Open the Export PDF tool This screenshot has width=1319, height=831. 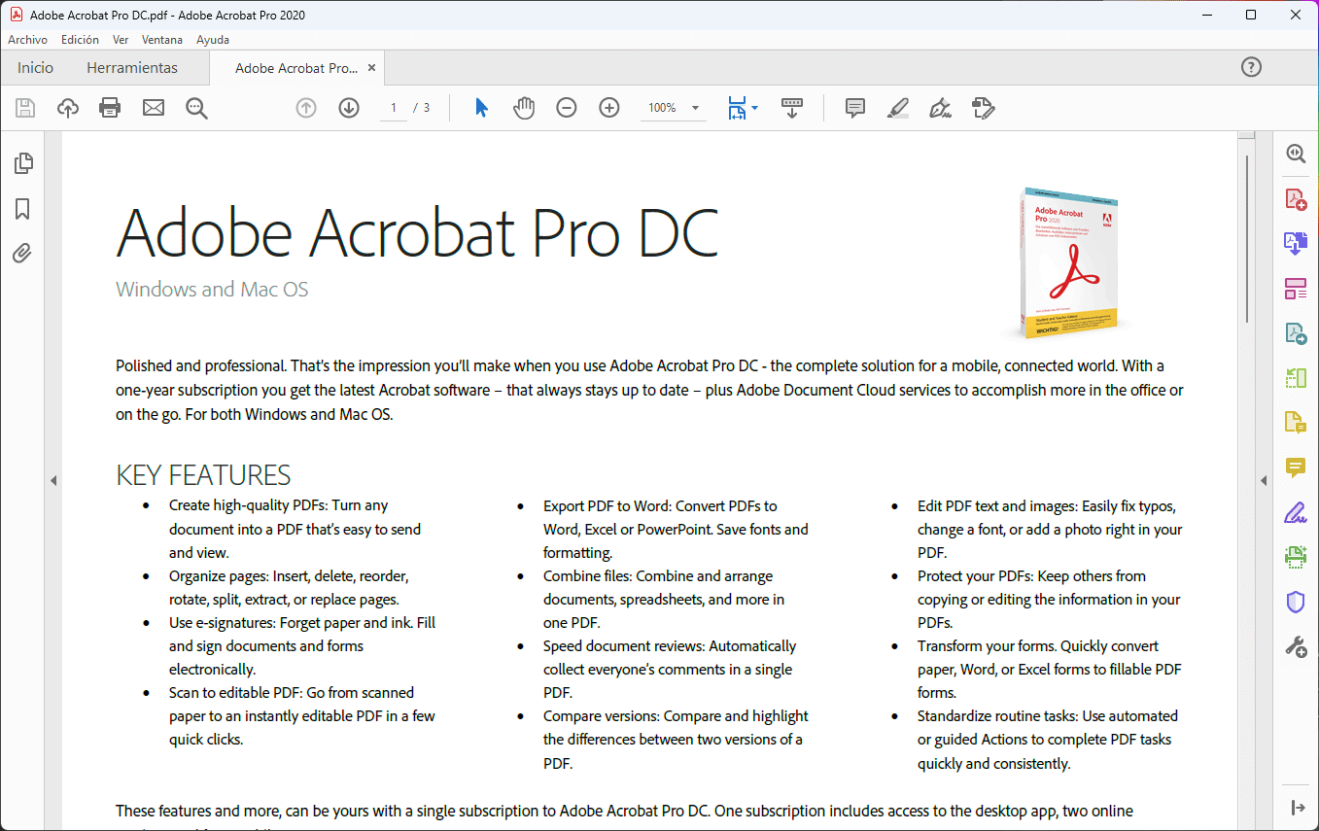1296,333
